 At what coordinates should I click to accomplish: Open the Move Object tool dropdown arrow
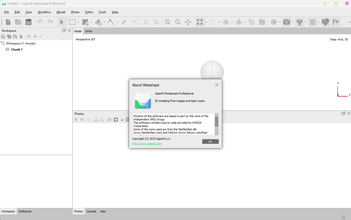pos(104,22)
